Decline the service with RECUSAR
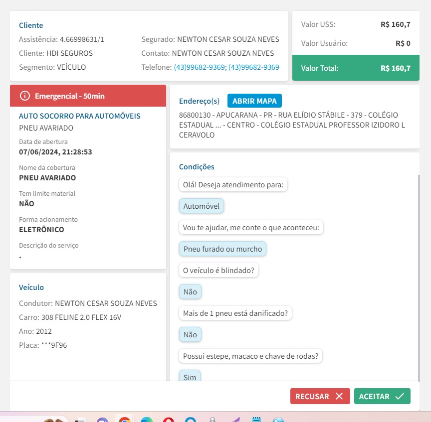Screen dimensions: 431x422 tap(320, 396)
